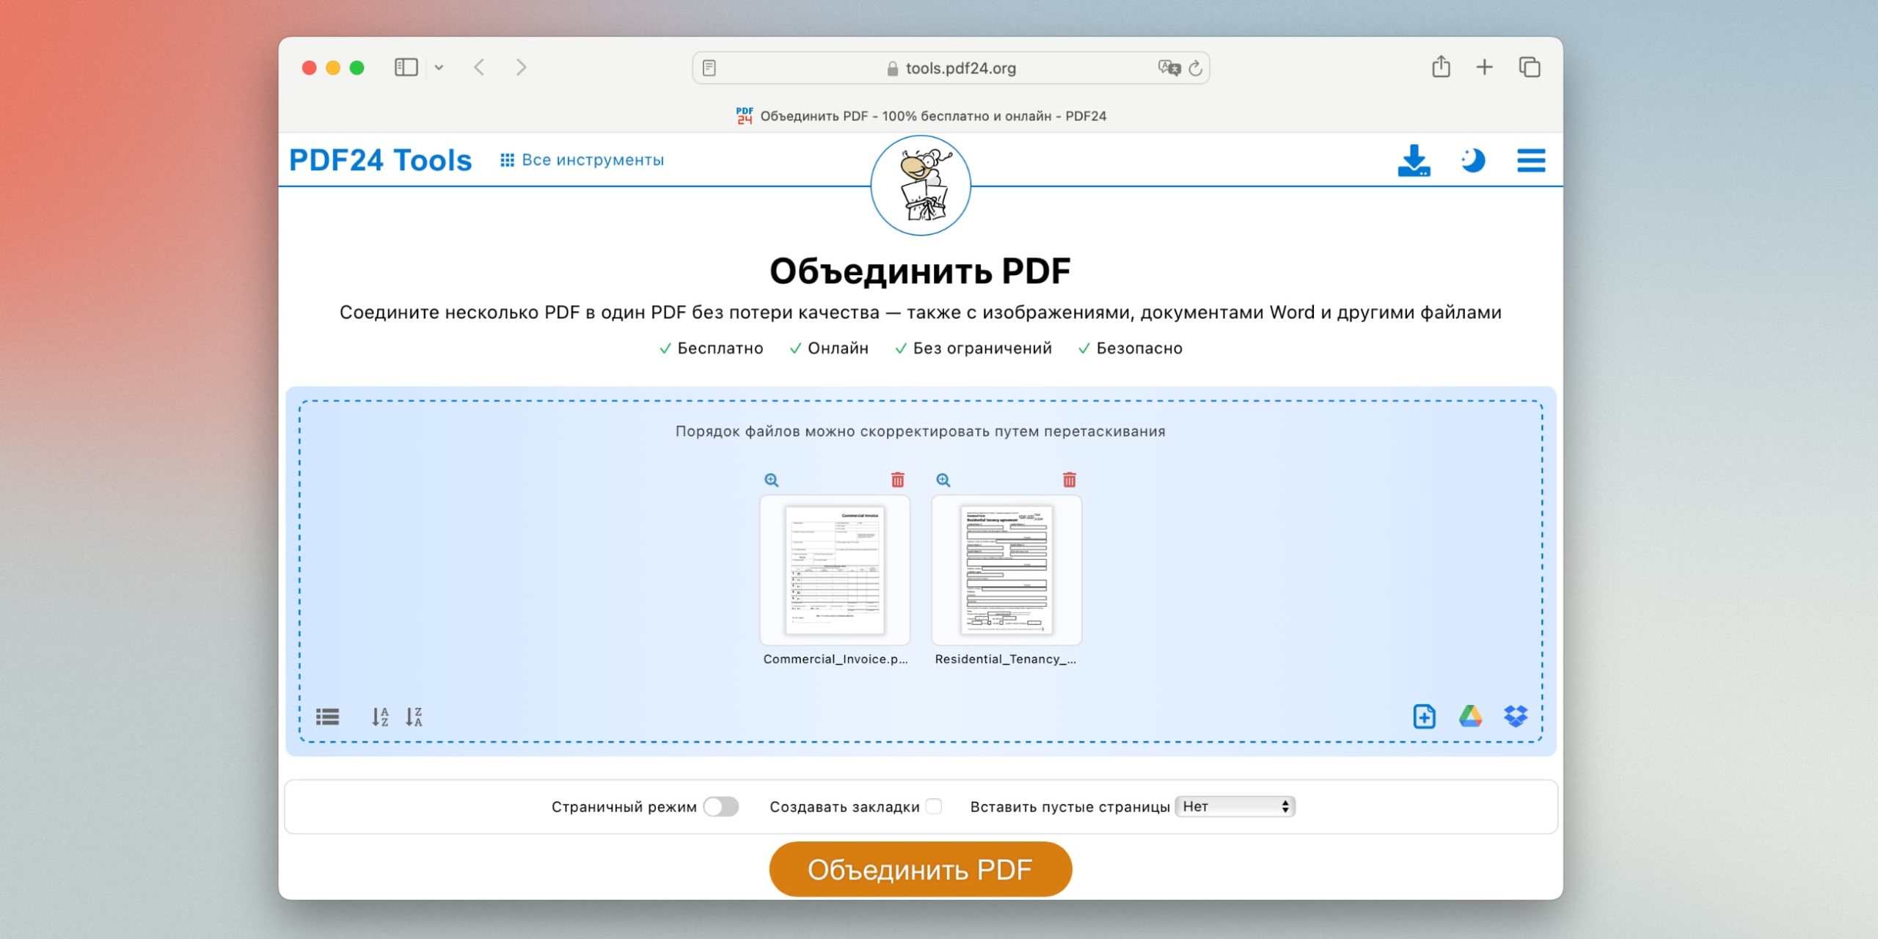Screen dimensions: 1878x939
Task: Select the Residential_Tenancy thumbnail
Action: pyautogui.click(x=1006, y=570)
